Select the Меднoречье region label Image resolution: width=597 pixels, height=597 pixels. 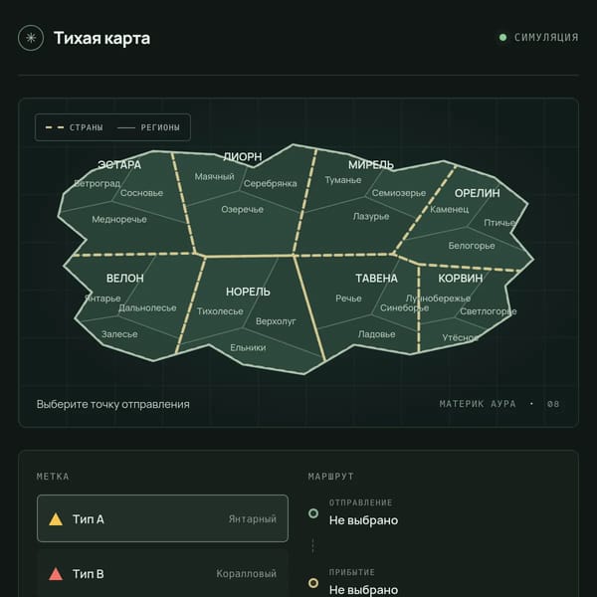click(x=119, y=219)
